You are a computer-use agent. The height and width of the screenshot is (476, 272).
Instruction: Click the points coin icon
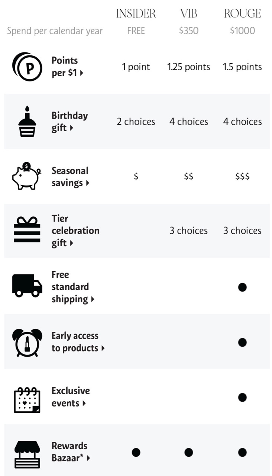tap(27, 67)
